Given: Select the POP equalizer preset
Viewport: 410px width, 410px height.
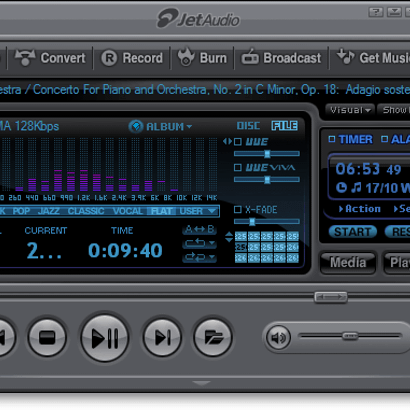Looking at the screenshot, I should pos(21,211).
